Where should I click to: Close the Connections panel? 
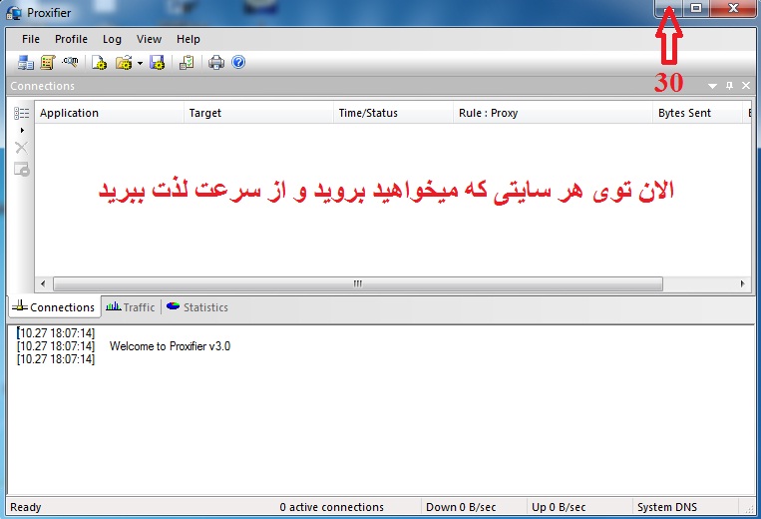click(746, 86)
